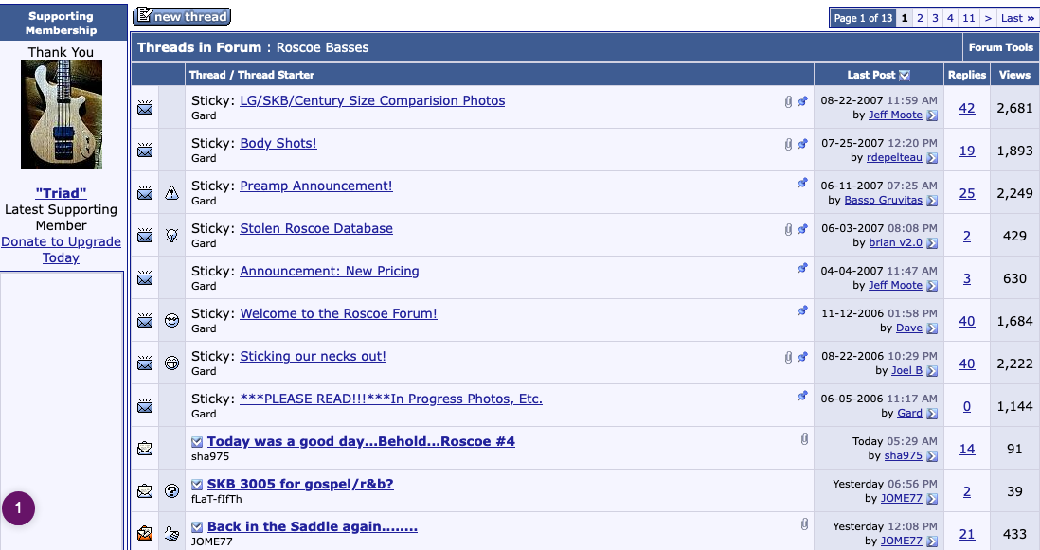The height and width of the screenshot is (550, 1040).
Task: Open Sticking our necks out! thread
Action: click(314, 356)
